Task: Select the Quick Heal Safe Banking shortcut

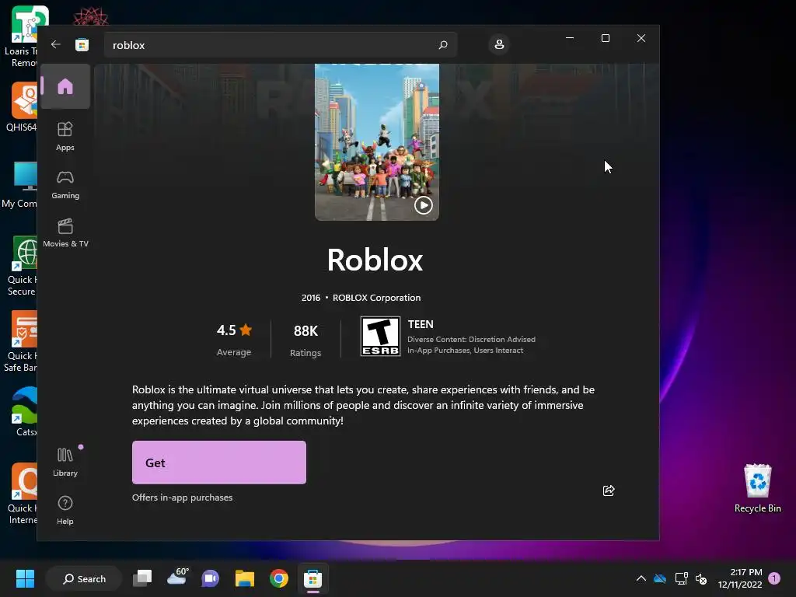Action: [20, 341]
